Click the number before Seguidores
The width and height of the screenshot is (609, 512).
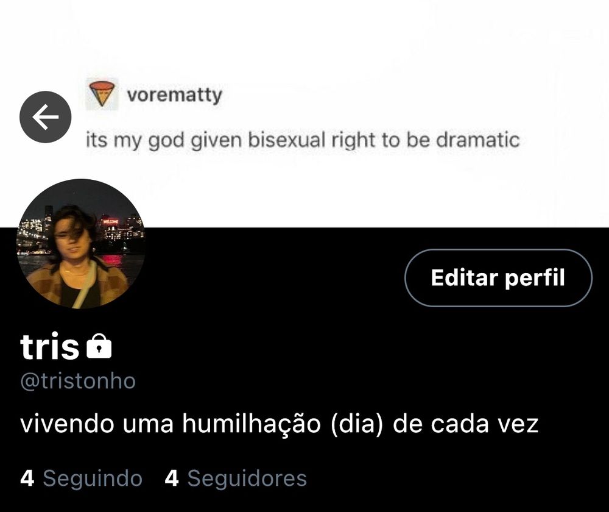tap(172, 478)
